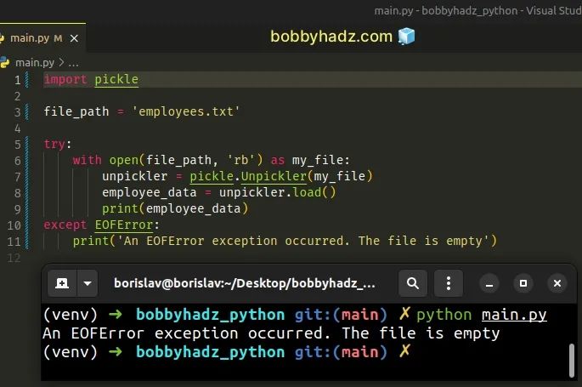Minimize the terminal window
The height and width of the screenshot is (387, 582).
(489, 284)
